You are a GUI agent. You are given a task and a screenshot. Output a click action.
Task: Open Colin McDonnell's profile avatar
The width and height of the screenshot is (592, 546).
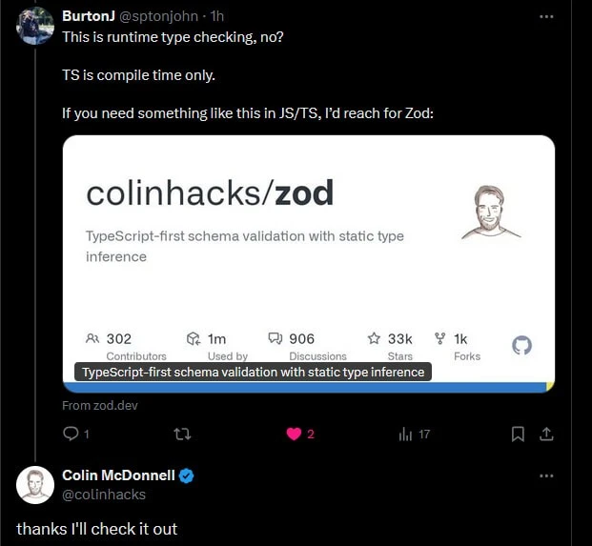(35, 485)
